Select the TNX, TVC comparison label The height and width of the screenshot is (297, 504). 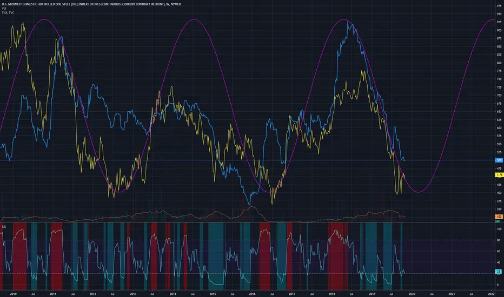click(x=8, y=12)
